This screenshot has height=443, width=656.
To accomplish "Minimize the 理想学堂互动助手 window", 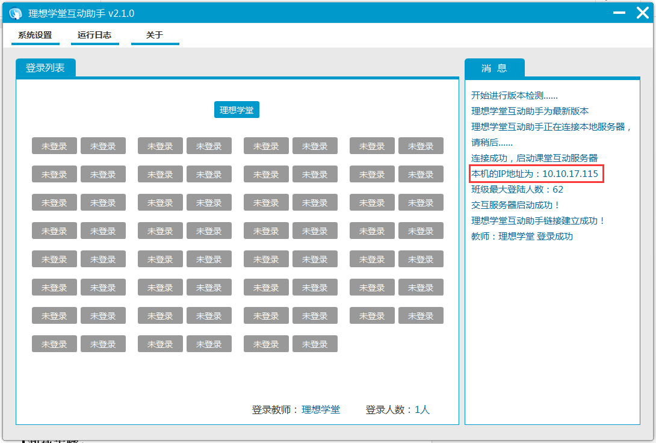I will (619, 13).
